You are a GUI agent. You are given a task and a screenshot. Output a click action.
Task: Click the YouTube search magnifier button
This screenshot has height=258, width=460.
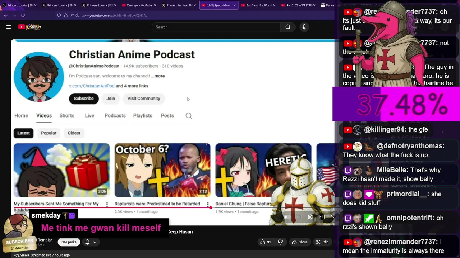click(288, 27)
